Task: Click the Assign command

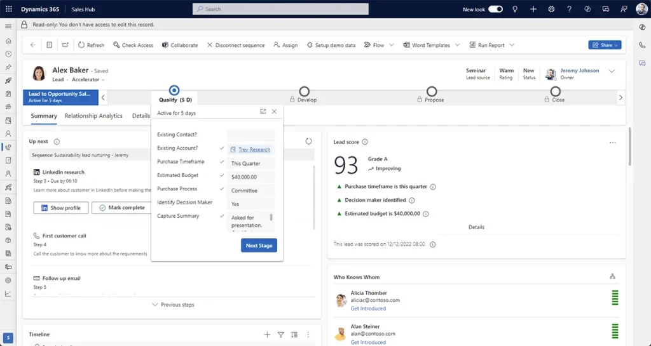Action: pos(285,45)
